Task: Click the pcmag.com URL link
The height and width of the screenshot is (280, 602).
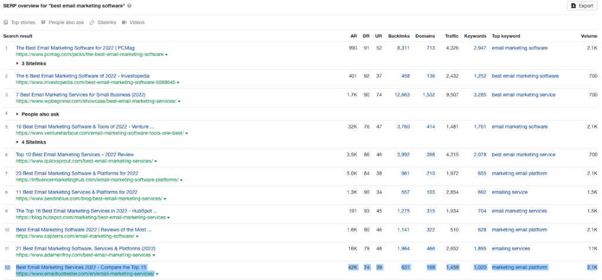Action: click(x=89, y=55)
